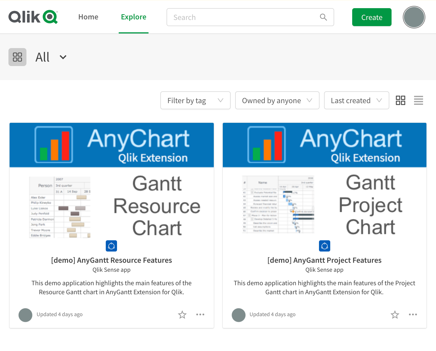Open more options for AnyGantt Project Features
Viewport: 436px width, 351px height.
click(413, 314)
